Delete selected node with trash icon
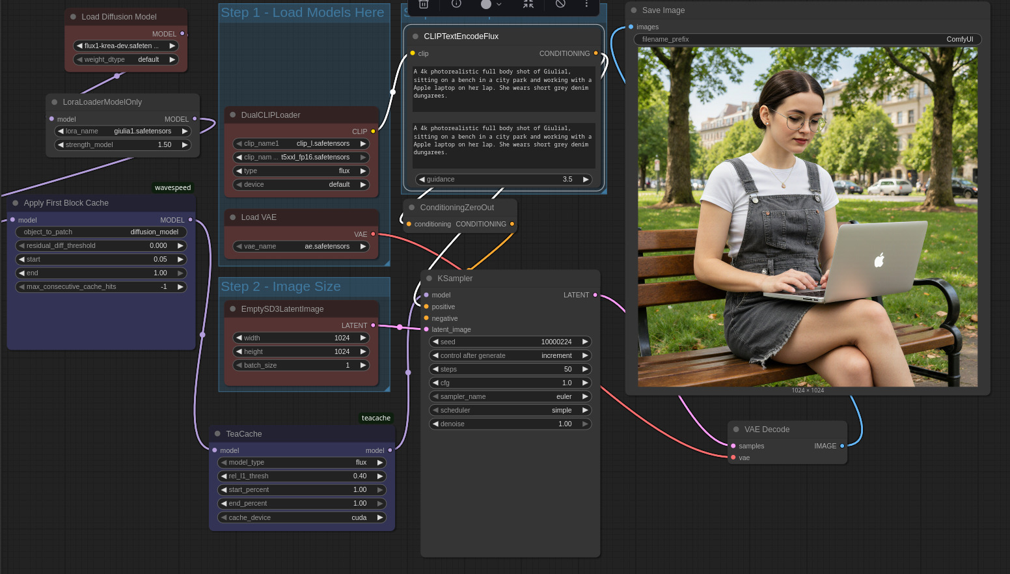The image size is (1010, 574). click(x=424, y=4)
